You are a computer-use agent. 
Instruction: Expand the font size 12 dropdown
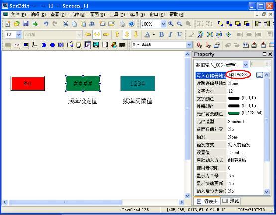click(x=19, y=35)
